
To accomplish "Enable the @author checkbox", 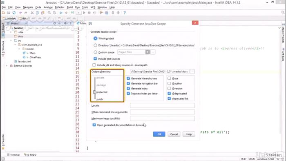I will pyautogui.click(x=169, y=83).
